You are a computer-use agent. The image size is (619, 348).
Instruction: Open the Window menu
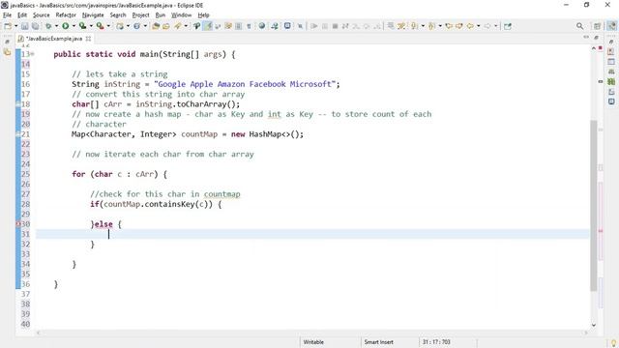click(x=181, y=15)
